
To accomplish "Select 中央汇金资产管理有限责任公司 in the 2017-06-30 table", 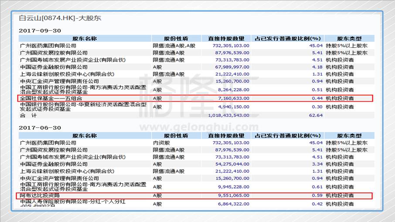I will (x=59, y=178).
